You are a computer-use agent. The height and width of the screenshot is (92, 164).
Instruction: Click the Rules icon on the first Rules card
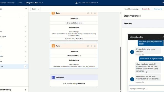[53, 13]
